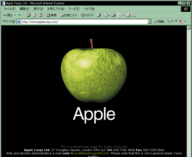
Task: Open the Favorites pane (お気に入り) toolbar button
Action: tap(68, 15)
